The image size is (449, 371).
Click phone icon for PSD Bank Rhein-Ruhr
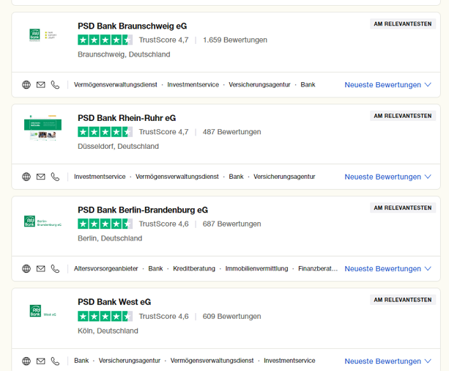(x=55, y=177)
